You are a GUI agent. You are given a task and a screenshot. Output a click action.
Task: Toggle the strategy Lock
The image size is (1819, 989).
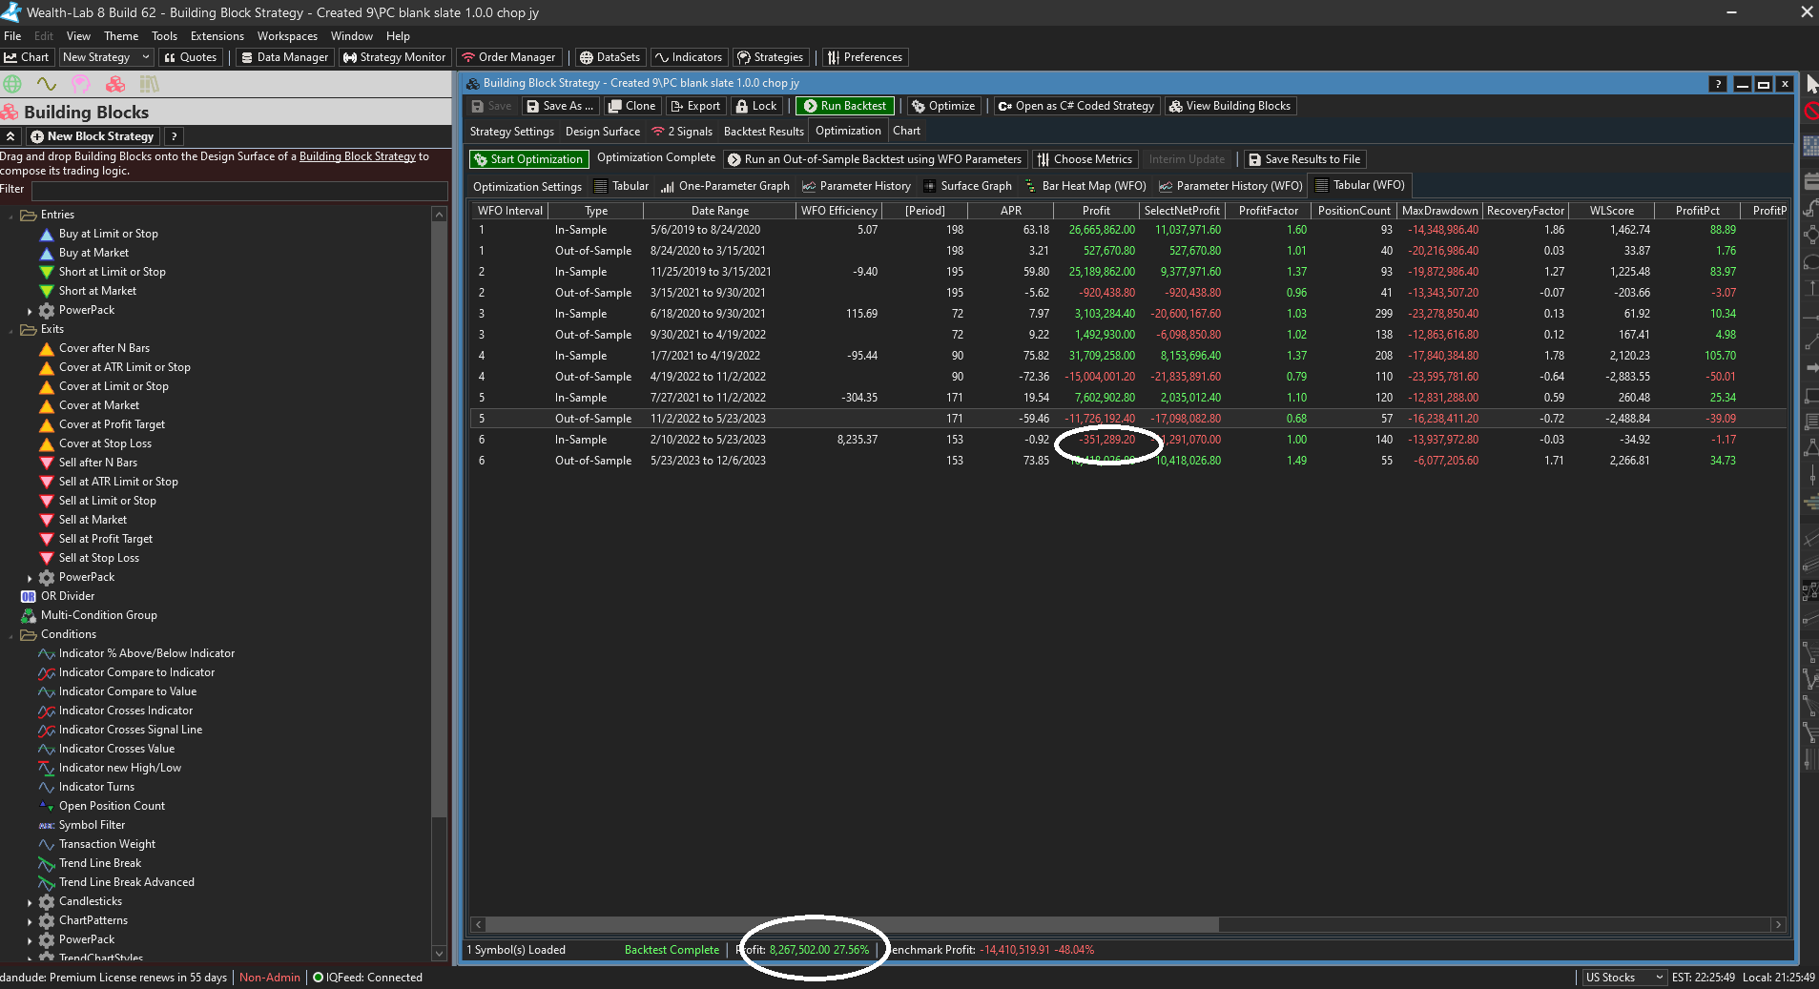point(756,105)
